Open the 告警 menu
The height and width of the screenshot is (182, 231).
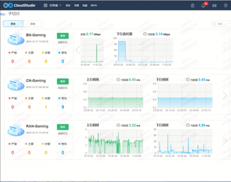(77, 6)
